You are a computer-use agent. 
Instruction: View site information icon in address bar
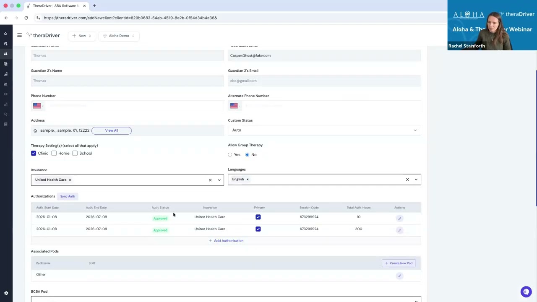[38, 18]
